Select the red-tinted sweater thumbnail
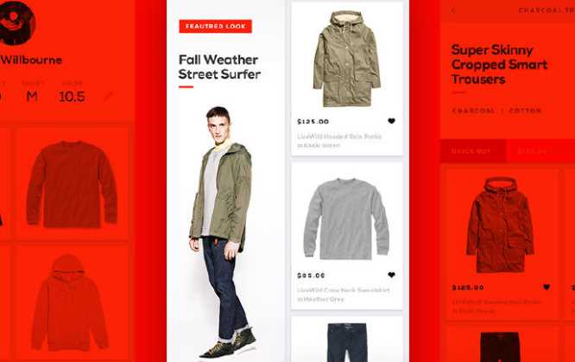This screenshot has width=575, height=362. point(72,184)
